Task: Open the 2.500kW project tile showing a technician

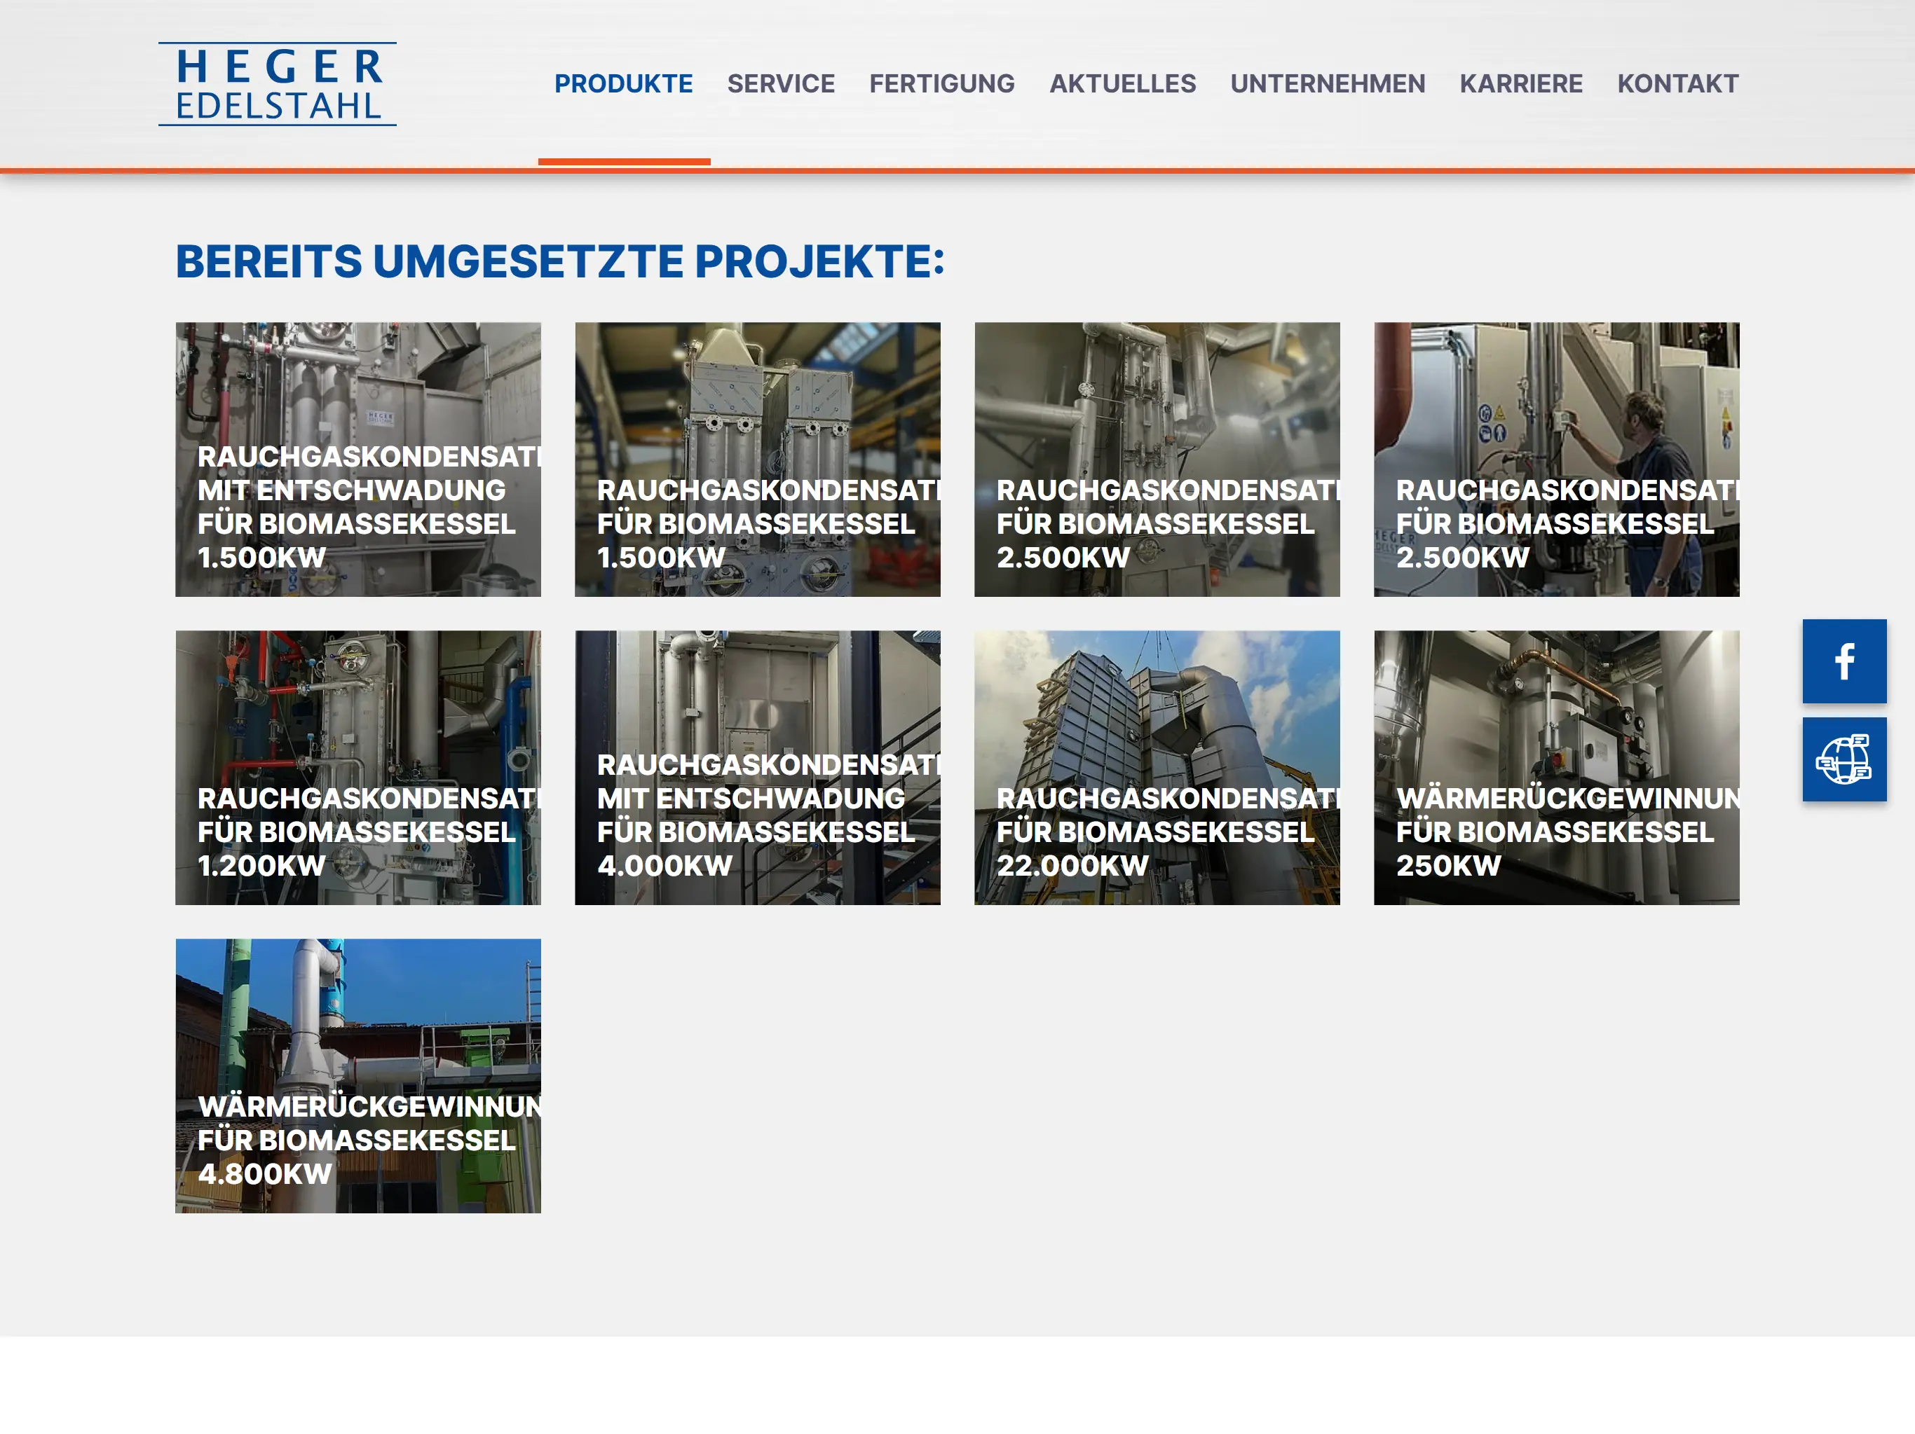Action: pyautogui.click(x=1555, y=460)
